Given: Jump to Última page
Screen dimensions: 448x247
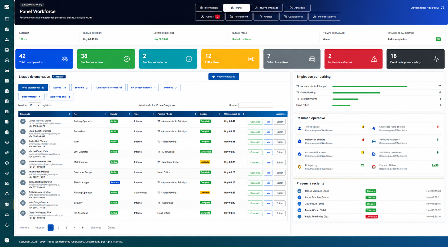Looking at the screenshot, I should click(111, 228).
